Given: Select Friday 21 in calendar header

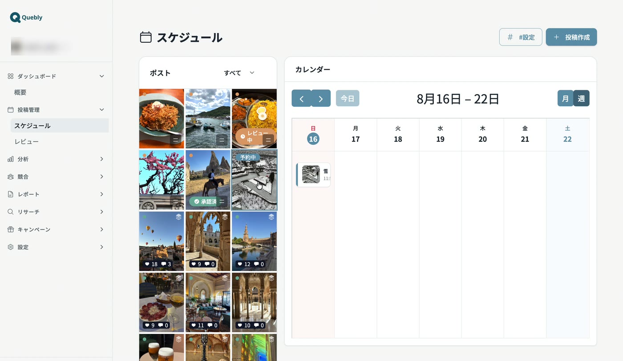Looking at the screenshot, I should point(525,135).
